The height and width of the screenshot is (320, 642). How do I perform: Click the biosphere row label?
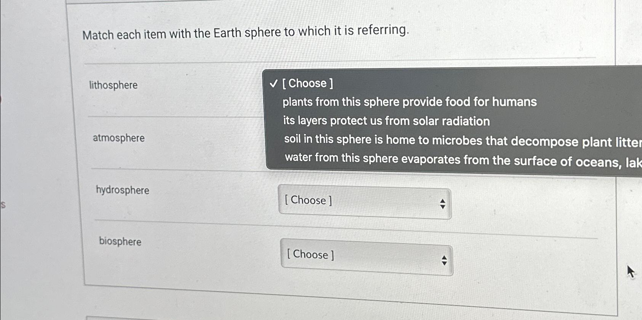[x=120, y=242]
